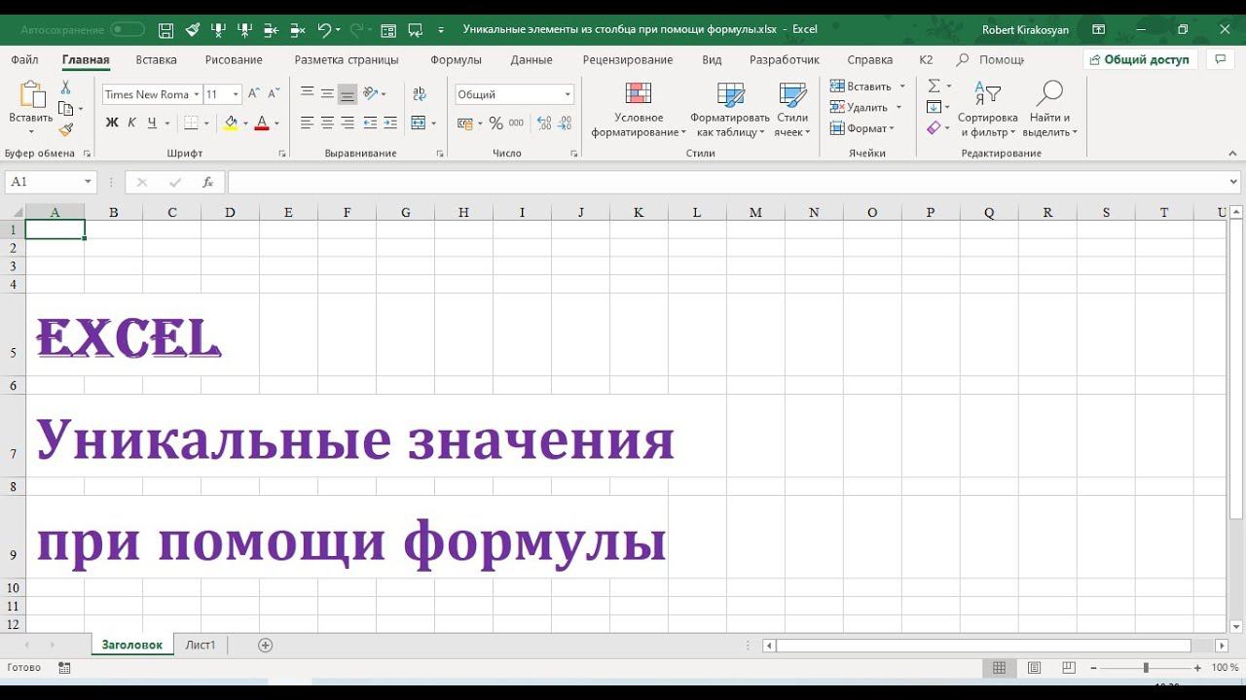Click the zoom in plus button

click(1197, 668)
